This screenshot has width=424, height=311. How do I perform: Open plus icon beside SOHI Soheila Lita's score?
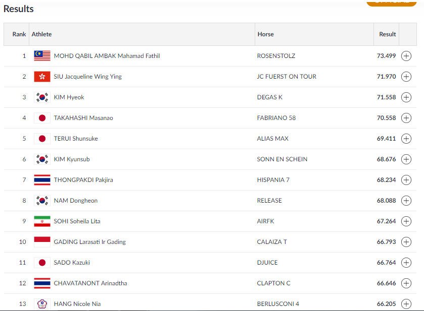406,221
